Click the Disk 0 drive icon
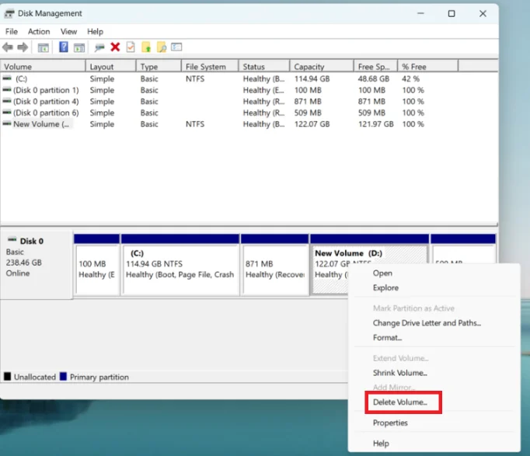Image resolution: width=530 pixels, height=456 pixels. (12, 240)
